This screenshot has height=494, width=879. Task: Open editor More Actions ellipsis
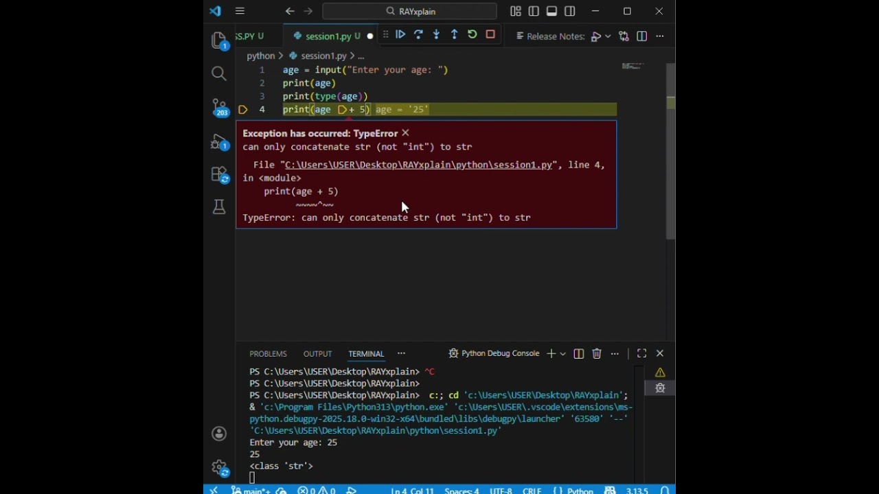pyautogui.click(x=660, y=36)
